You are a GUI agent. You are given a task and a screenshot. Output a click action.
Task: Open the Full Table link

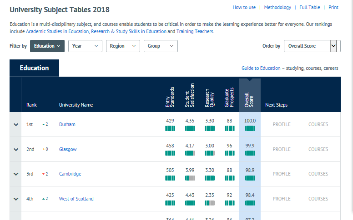tap(309, 8)
